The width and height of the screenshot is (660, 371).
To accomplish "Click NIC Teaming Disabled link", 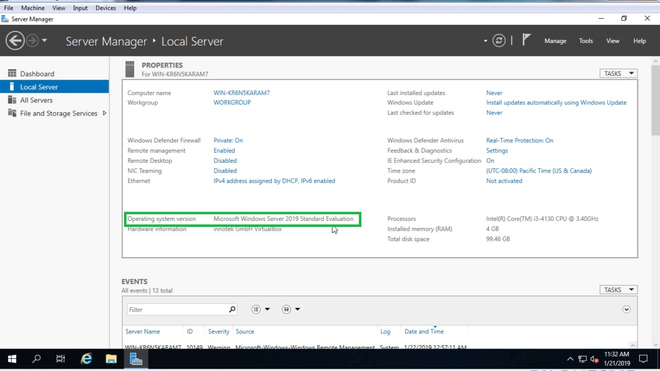I will click(x=225, y=171).
